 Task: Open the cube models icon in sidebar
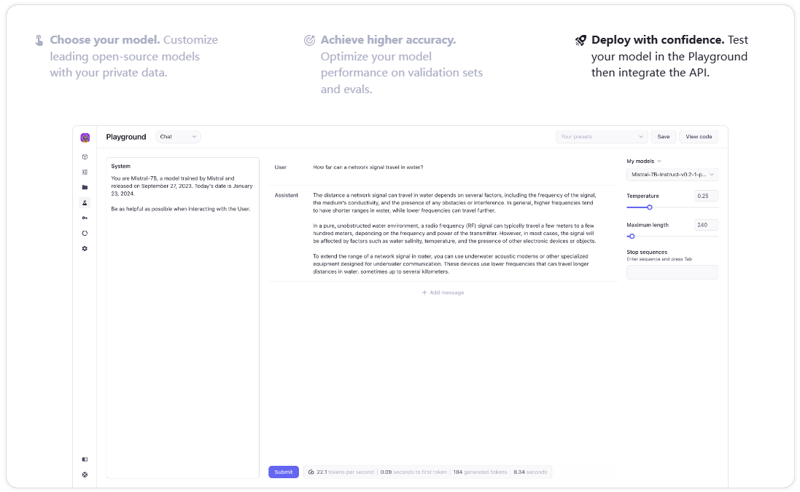point(85,156)
